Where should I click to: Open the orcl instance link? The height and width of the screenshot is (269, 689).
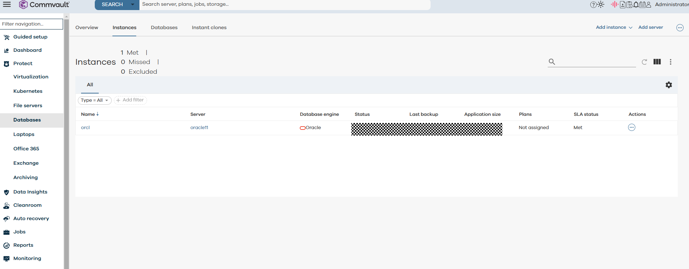(85, 128)
